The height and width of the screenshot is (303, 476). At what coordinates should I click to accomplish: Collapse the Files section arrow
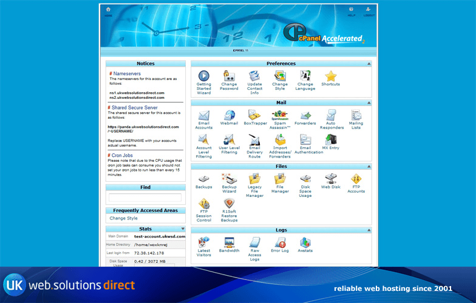pos(368,167)
